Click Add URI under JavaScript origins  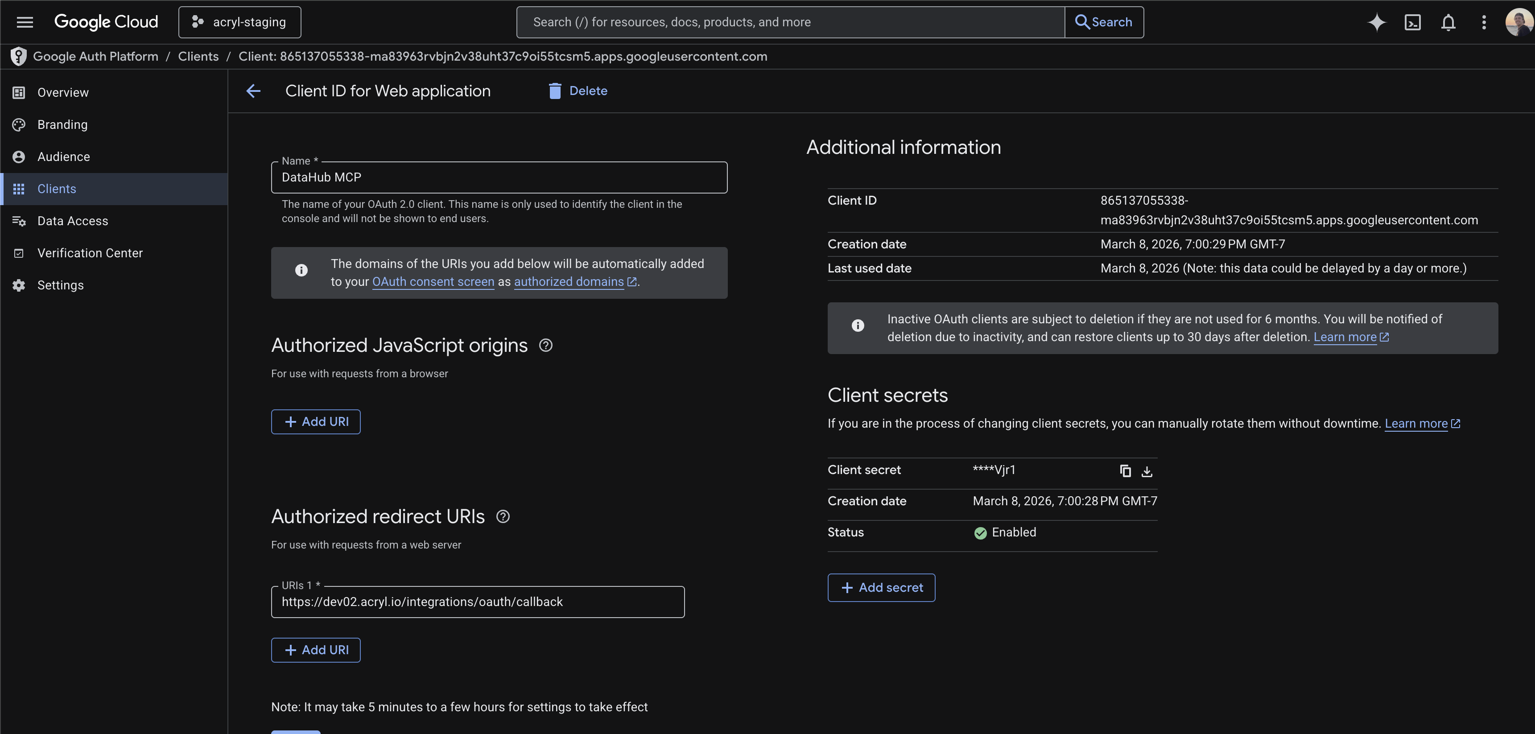point(316,422)
